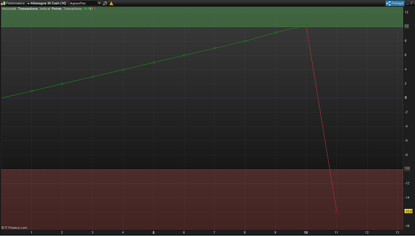The width and height of the screenshot is (415, 236).
Task: Click the -18 label on the y-axis
Action: pyautogui.click(x=407, y=226)
